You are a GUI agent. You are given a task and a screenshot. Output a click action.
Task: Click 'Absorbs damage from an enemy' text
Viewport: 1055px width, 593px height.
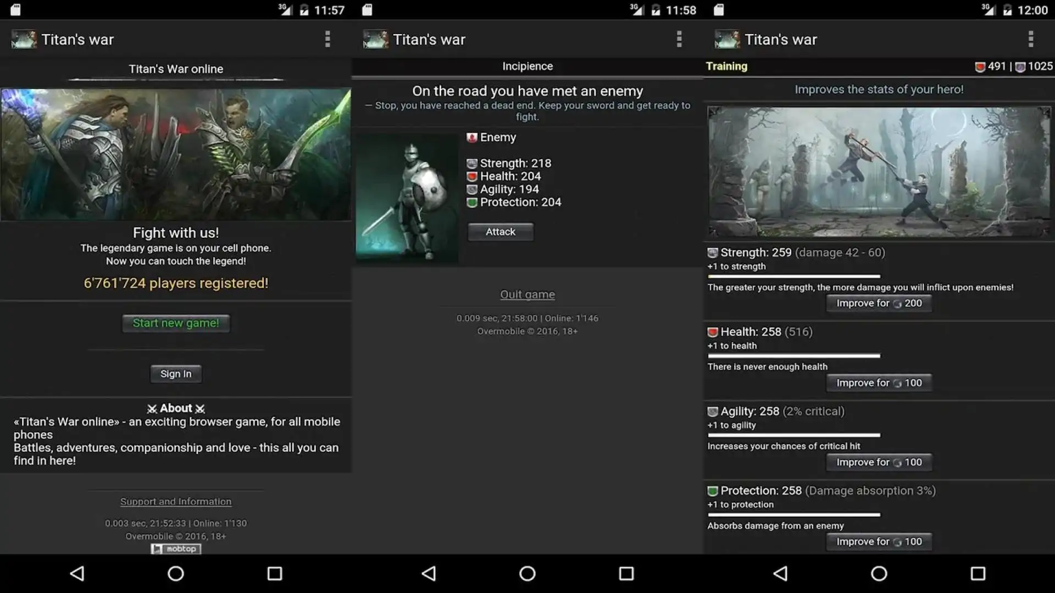click(775, 526)
